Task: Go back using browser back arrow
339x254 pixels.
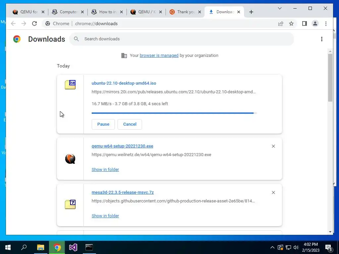Action: point(13,23)
